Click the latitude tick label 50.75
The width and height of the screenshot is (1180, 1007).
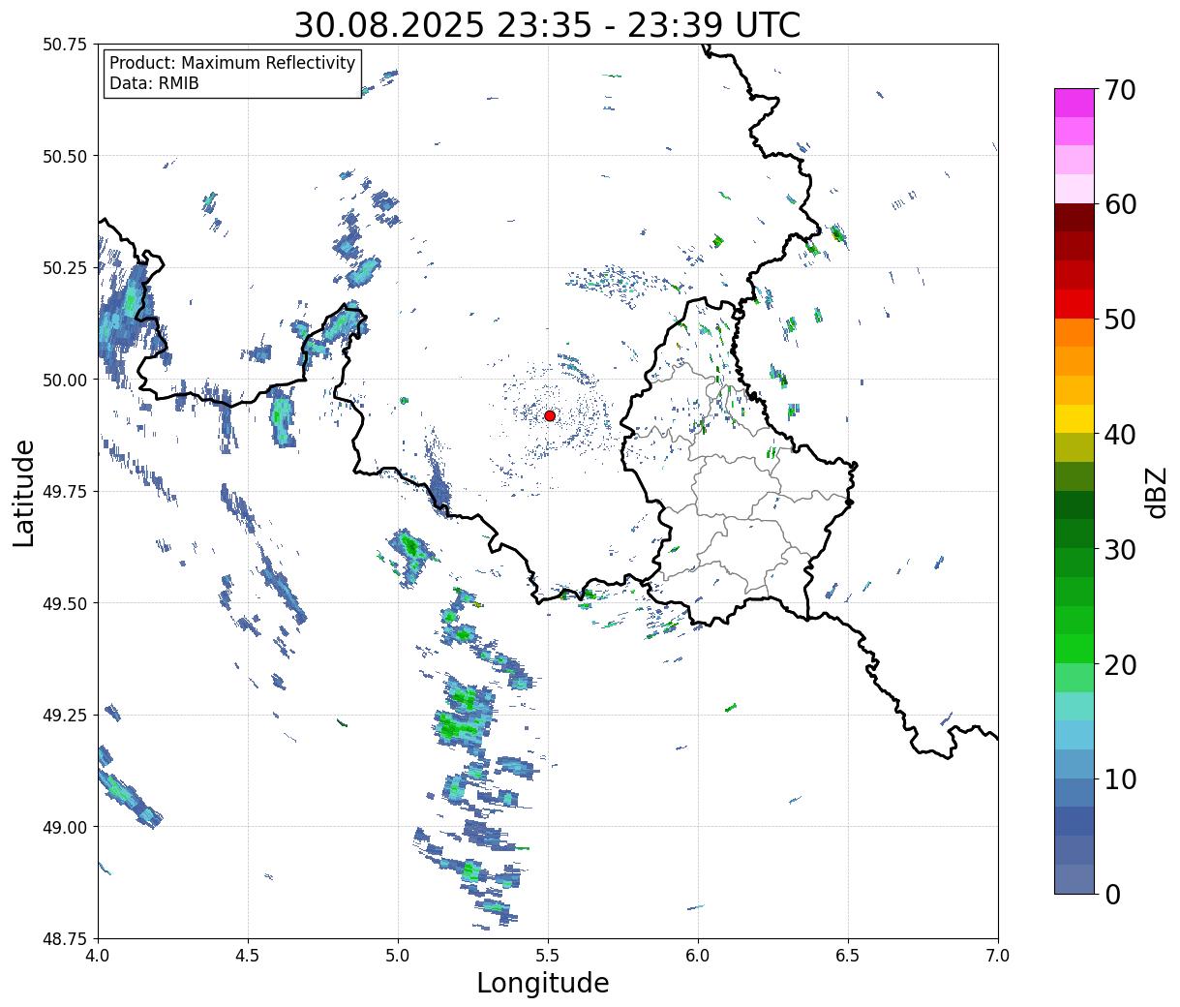click(65, 45)
